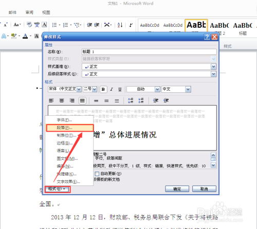Switch to the 邮件 ribbon tab

(12, 12)
